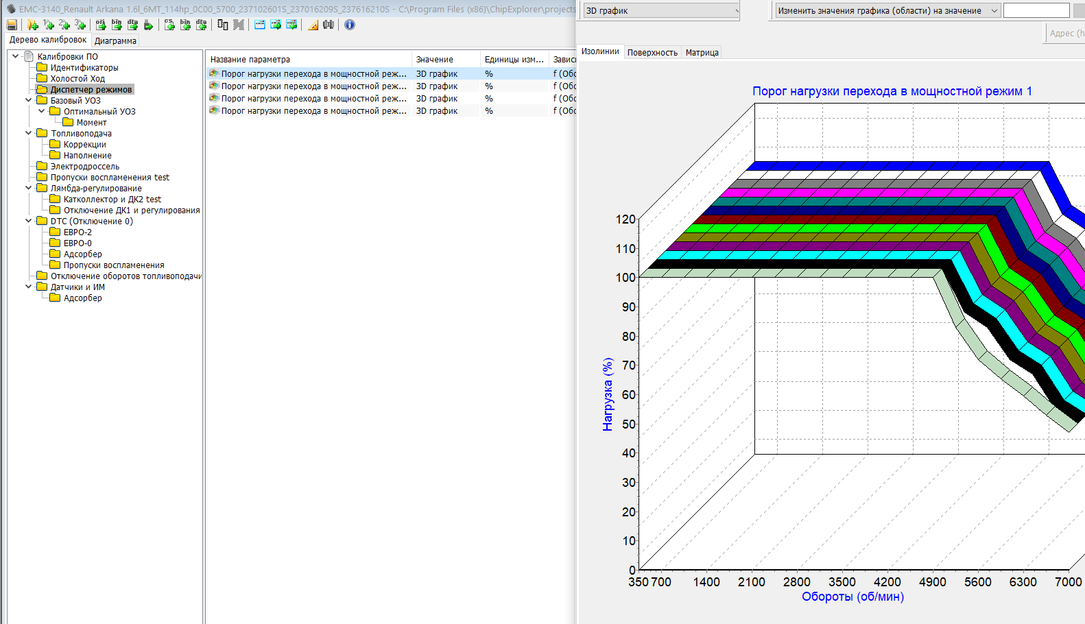Screen dimensions: 1085x624
Task: Open the 'Матрица' tab
Action: coord(702,53)
